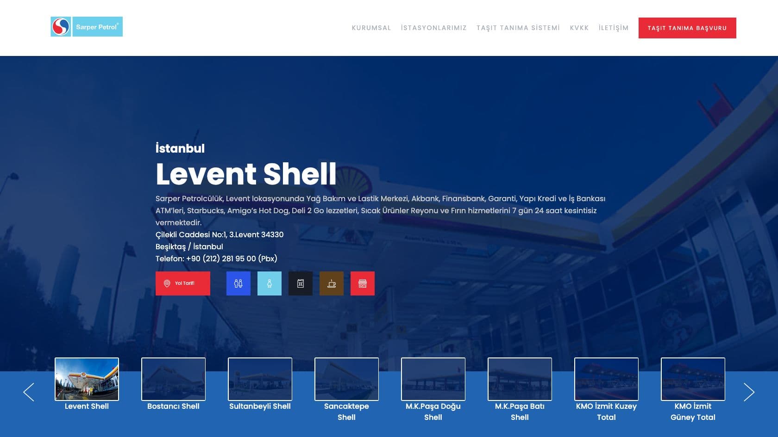The image size is (778, 437).
Task: Select the Sultanbeyli Shell thumbnail
Action: click(260, 379)
